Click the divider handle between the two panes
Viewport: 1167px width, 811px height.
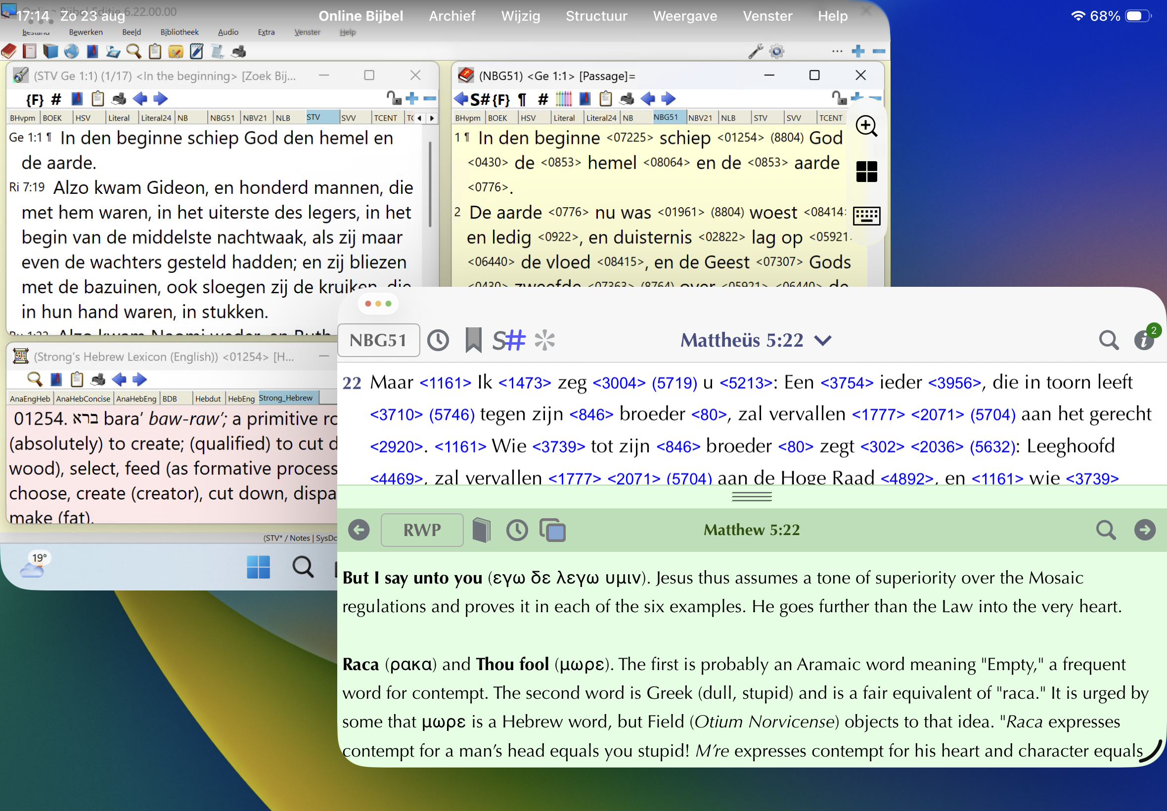click(x=752, y=497)
